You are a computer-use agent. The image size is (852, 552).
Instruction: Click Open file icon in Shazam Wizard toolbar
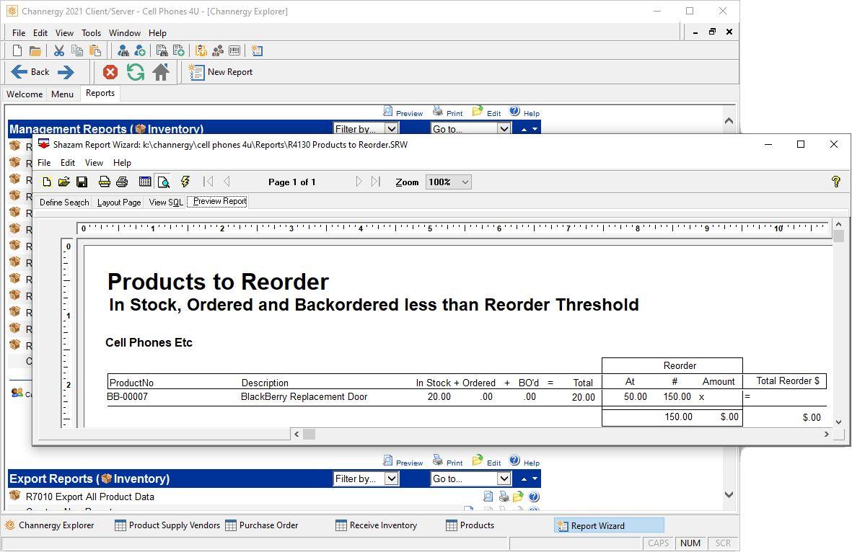(x=64, y=182)
